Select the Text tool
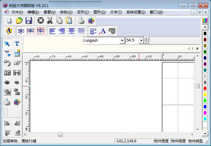Screen dimensions: 211x146 pyautogui.click(x=17, y=43)
